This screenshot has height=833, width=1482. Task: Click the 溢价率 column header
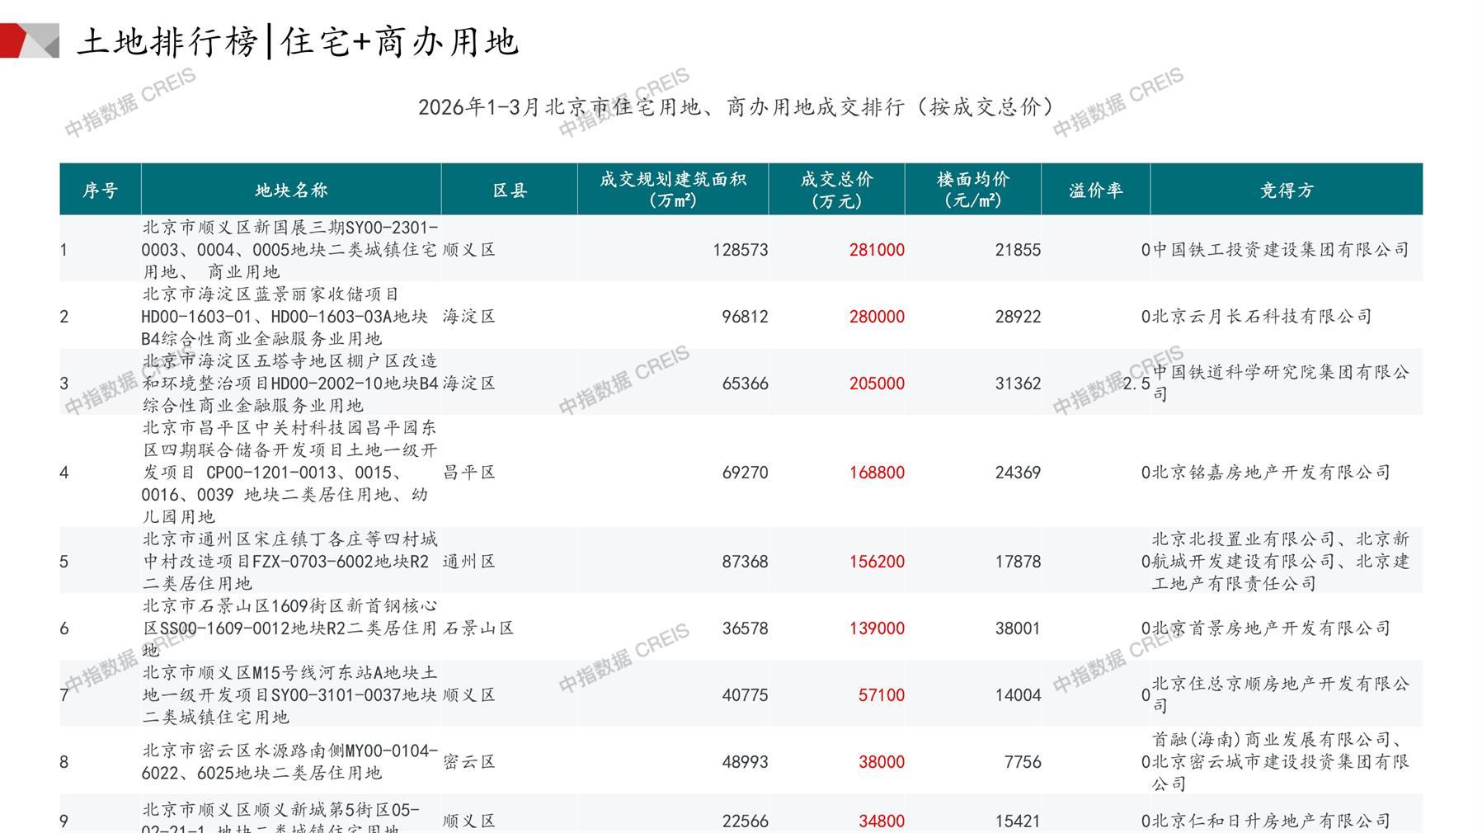pos(1096,191)
